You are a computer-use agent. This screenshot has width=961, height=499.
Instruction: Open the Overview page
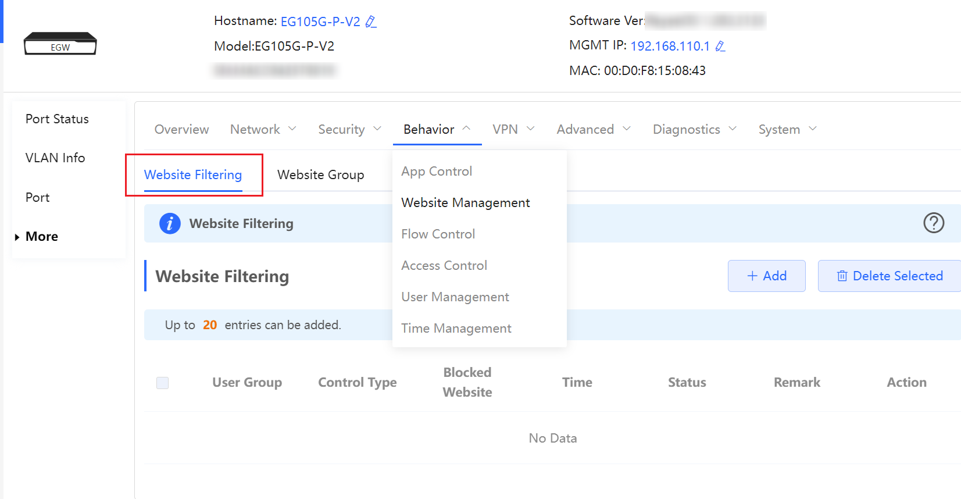[x=181, y=129]
